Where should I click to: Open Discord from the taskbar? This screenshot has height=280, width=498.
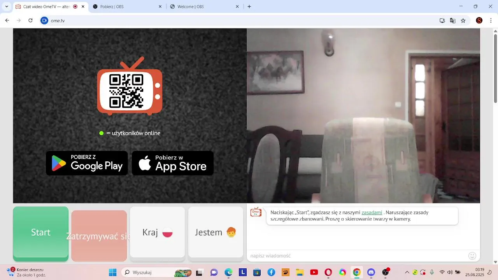pos(371,273)
